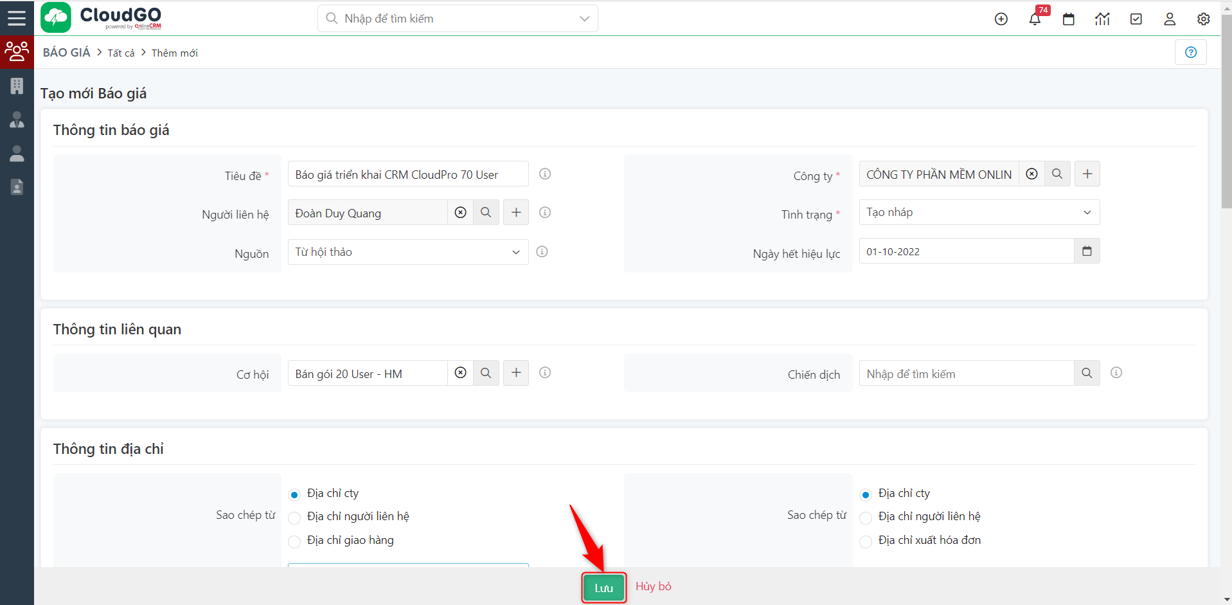Screen dimensions: 1232x605
Task: Click the Lưu save button
Action: tap(603, 588)
